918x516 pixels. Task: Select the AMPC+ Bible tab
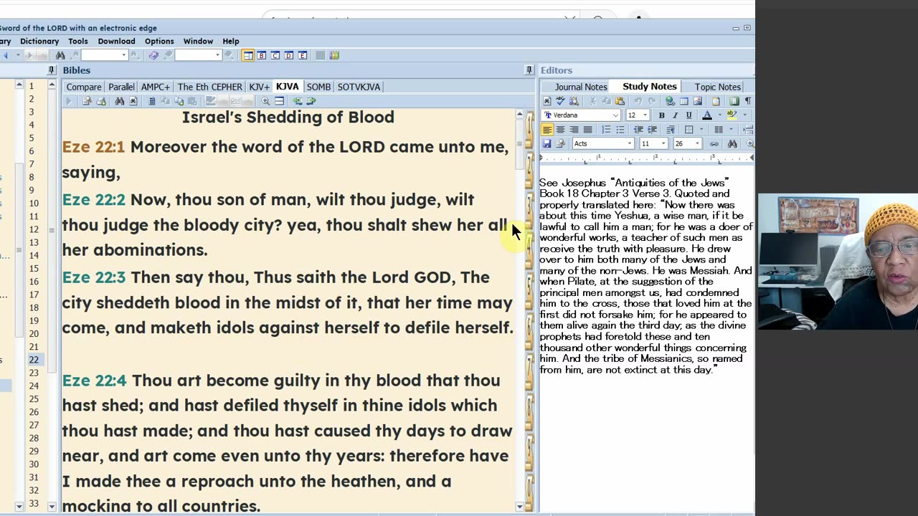pyautogui.click(x=156, y=87)
